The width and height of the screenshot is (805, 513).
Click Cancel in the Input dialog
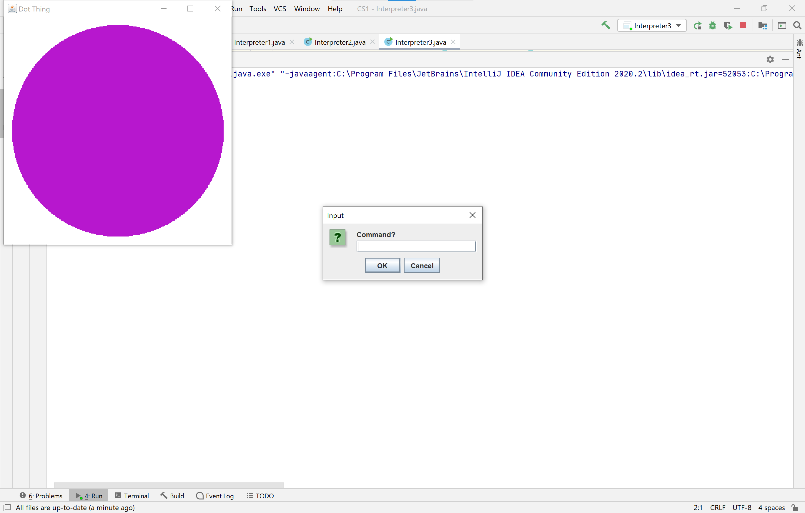[x=422, y=265]
